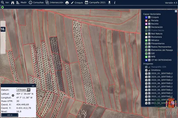Screen dimensions: 178x118
Task: Collapse layers panel via top-right list icon
Action: [176, 11]
